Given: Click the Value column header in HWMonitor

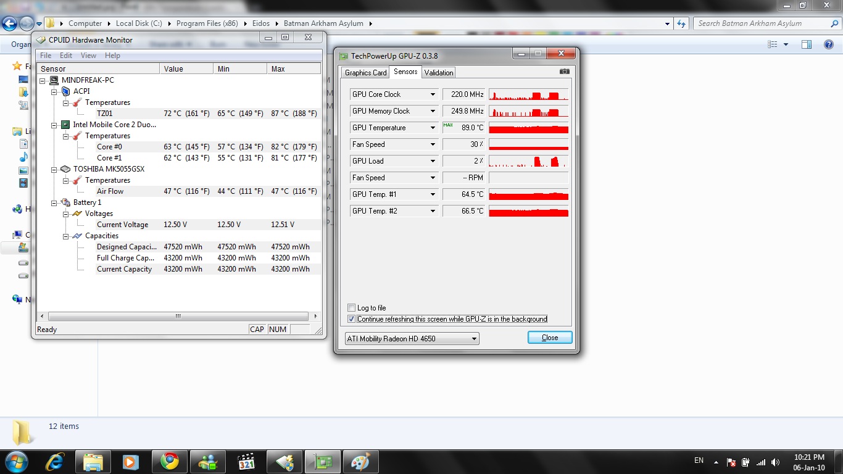Looking at the screenshot, I should (186, 69).
